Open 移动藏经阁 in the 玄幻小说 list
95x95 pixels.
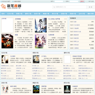[19, 78]
